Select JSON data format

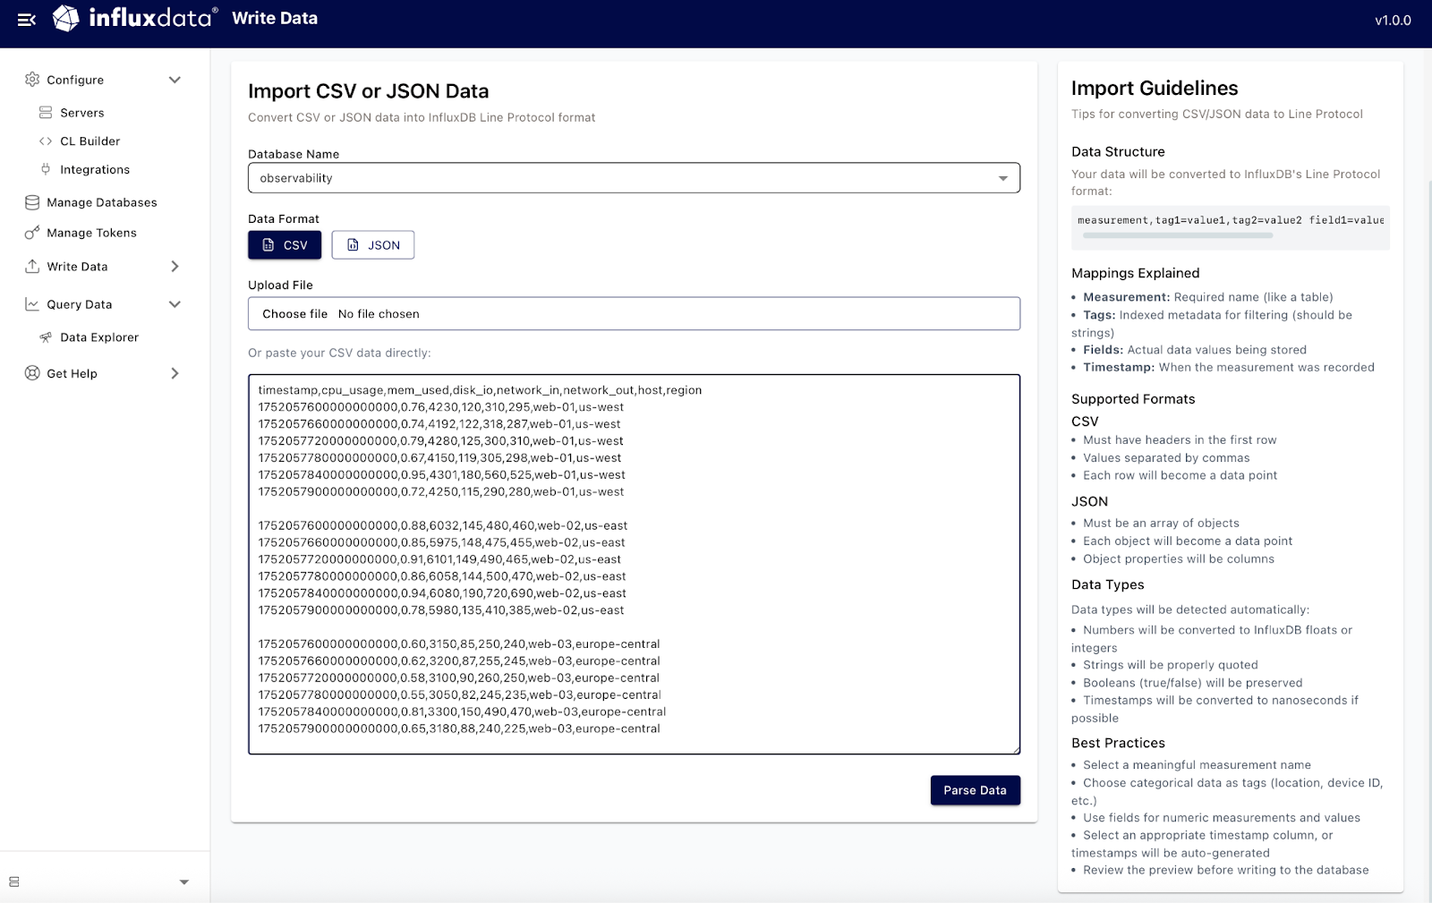tap(373, 245)
